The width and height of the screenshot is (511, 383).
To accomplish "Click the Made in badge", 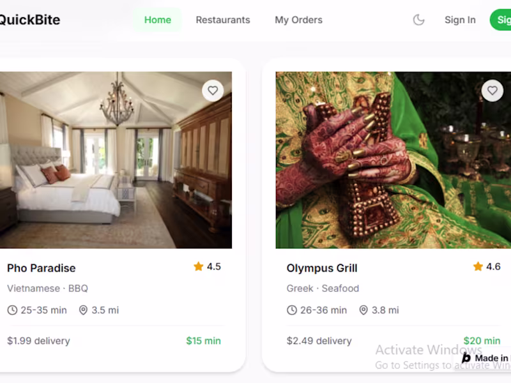I will tap(485, 358).
